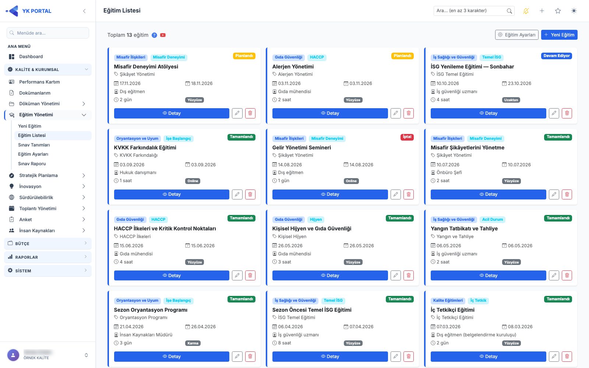Edit Misafir Deneyimi Atölyesi with pencil icon
The image size is (589, 368).
(x=237, y=113)
